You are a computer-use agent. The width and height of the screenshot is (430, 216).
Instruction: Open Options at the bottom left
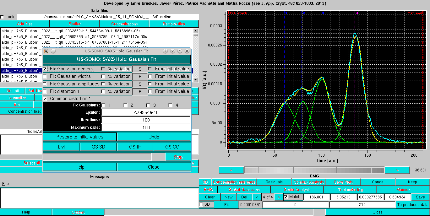pyautogui.click(x=78, y=212)
